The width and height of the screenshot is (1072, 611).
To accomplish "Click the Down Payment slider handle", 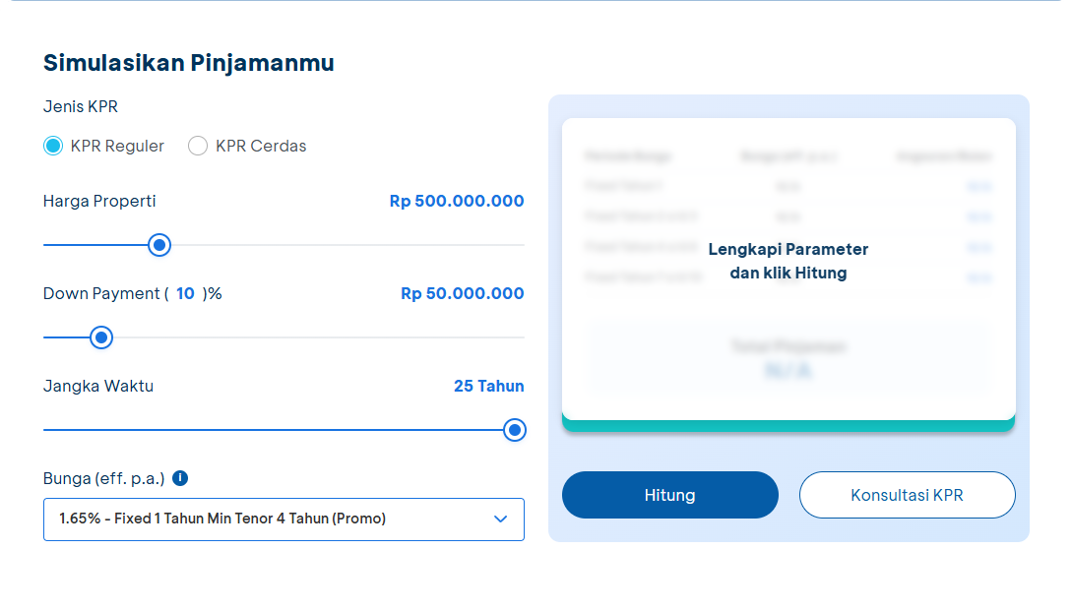I will pyautogui.click(x=100, y=337).
